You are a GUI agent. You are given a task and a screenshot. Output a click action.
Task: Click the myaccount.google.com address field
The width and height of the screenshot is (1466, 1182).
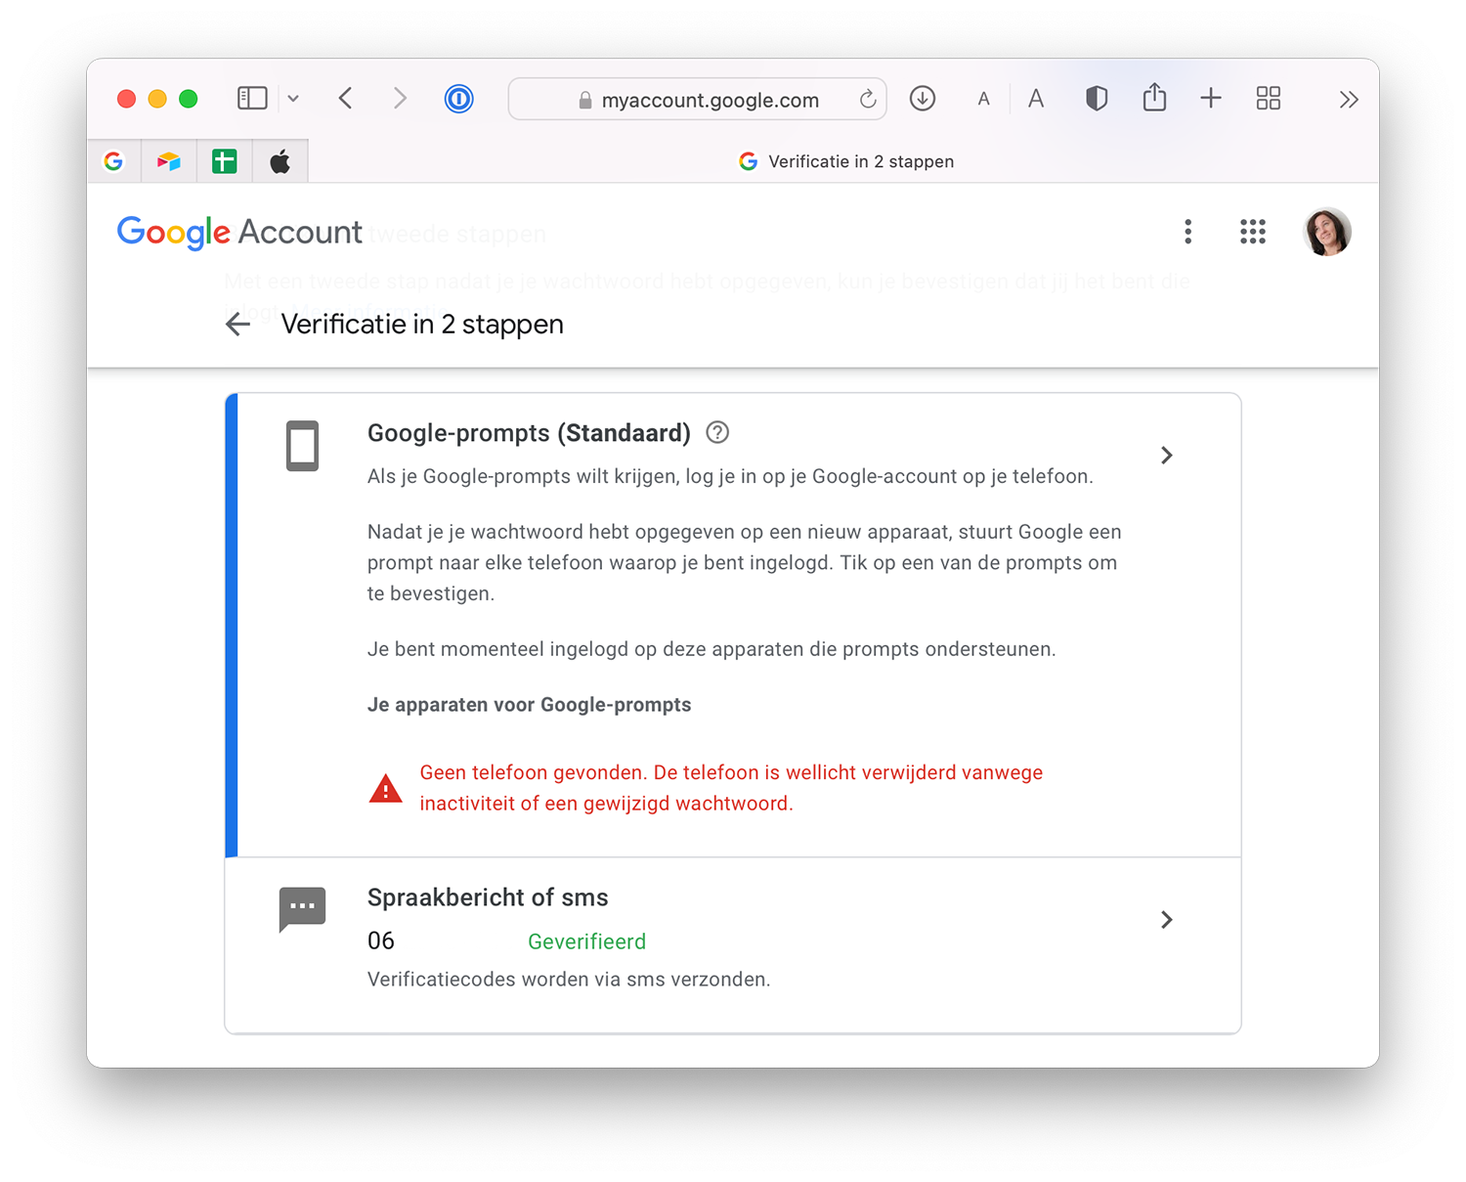tap(698, 100)
